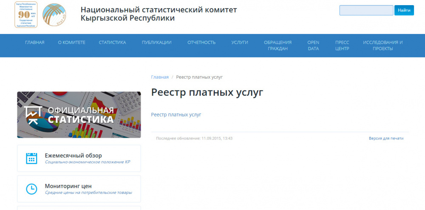Image resolution: width=425 pixels, height=210 pixels.
Task: Open the ПУБЛИКАЦИИ menu item
Action: click(x=157, y=43)
